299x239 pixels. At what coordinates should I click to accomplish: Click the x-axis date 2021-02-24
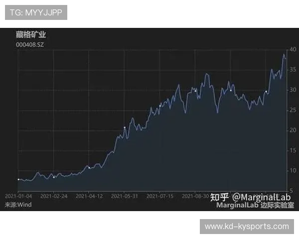tap(54, 196)
